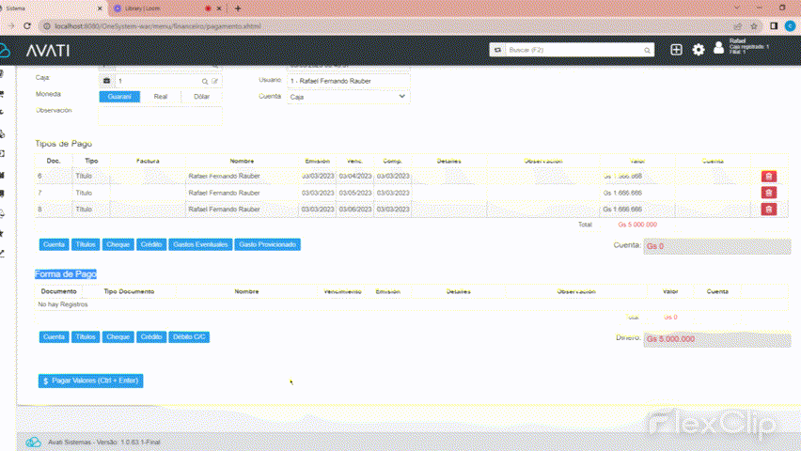
Task: Click the Observación text area
Action: [161, 116]
